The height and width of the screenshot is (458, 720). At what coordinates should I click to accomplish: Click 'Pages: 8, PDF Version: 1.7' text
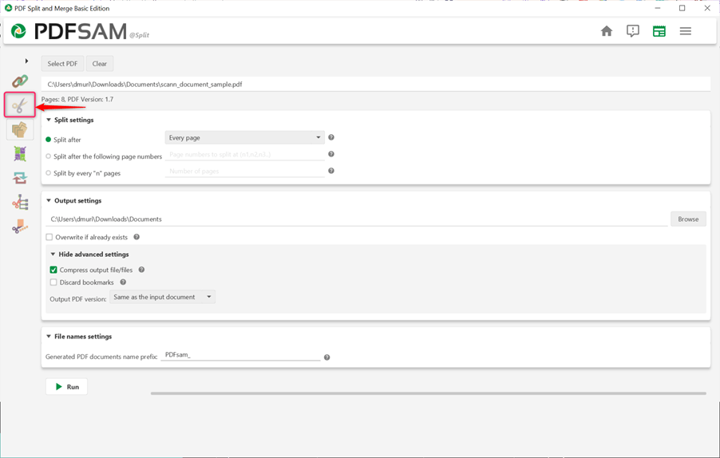[77, 100]
